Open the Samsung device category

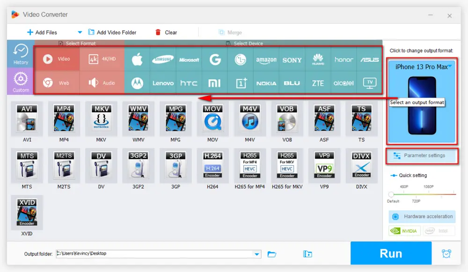163,60
